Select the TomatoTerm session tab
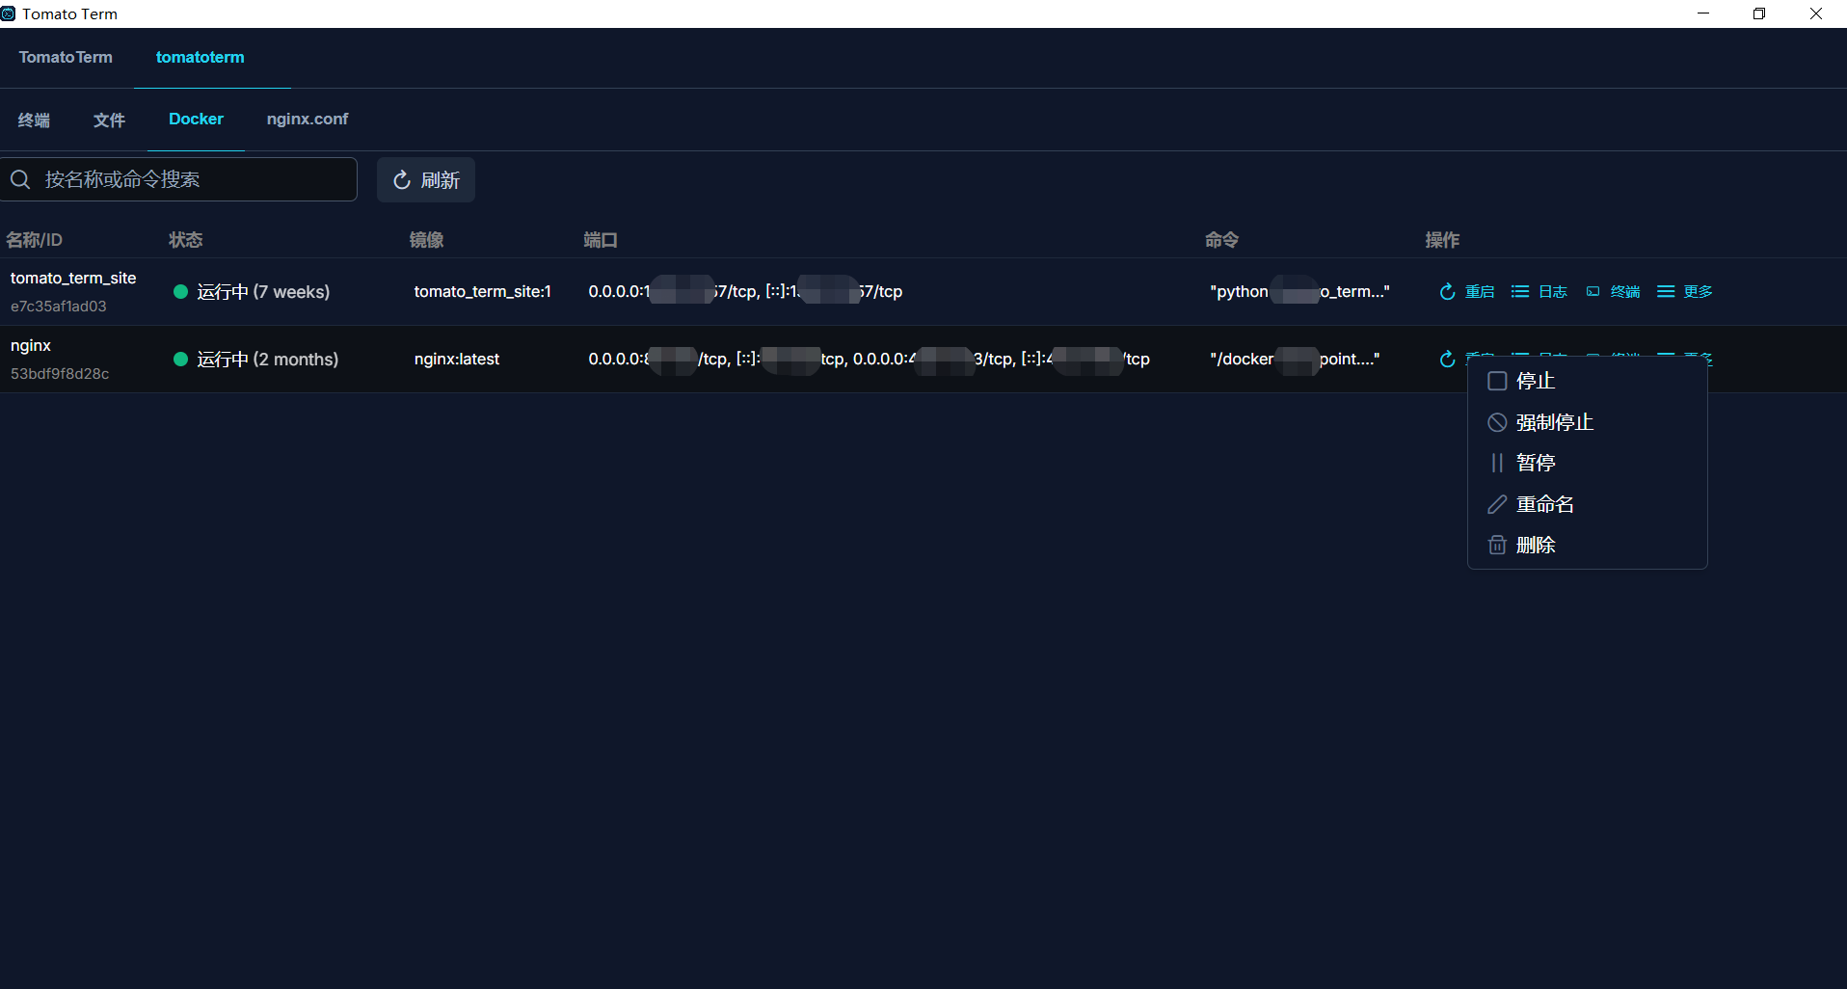Screen dimensions: 1847x989 click(x=66, y=58)
